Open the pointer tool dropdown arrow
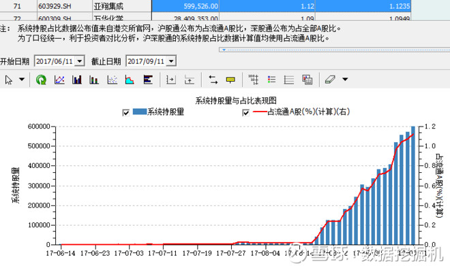This screenshot has height=266, width=450. coord(22,80)
